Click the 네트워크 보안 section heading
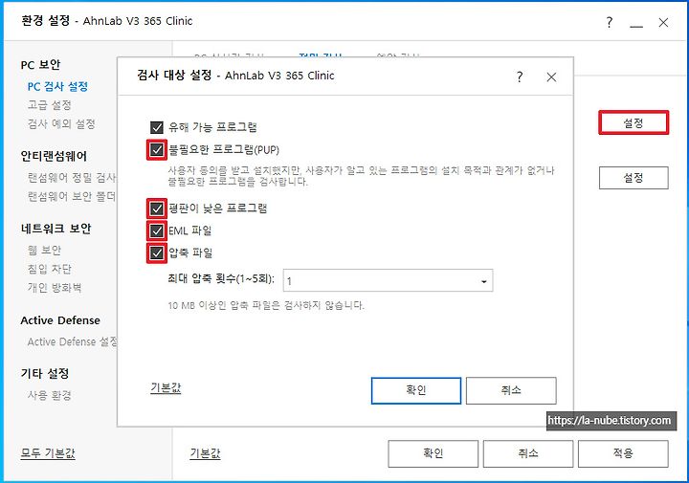This screenshot has width=689, height=483. 56,229
